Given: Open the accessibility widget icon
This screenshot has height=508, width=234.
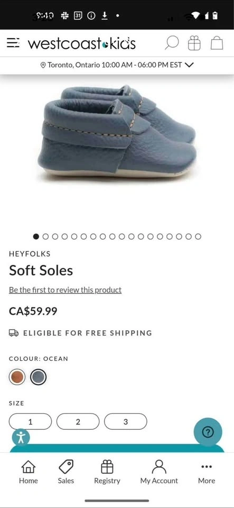Looking at the screenshot, I should [x=21, y=438].
